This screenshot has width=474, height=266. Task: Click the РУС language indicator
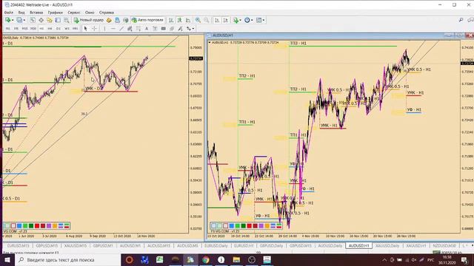pos(430,259)
